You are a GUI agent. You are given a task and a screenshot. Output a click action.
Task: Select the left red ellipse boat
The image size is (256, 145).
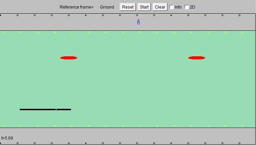click(x=69, y=58)
